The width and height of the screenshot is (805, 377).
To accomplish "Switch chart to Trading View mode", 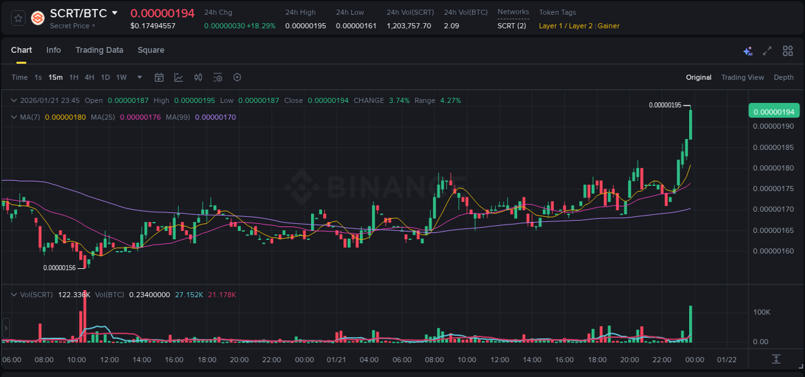I will pyautogui.click(x=743, y=77).
